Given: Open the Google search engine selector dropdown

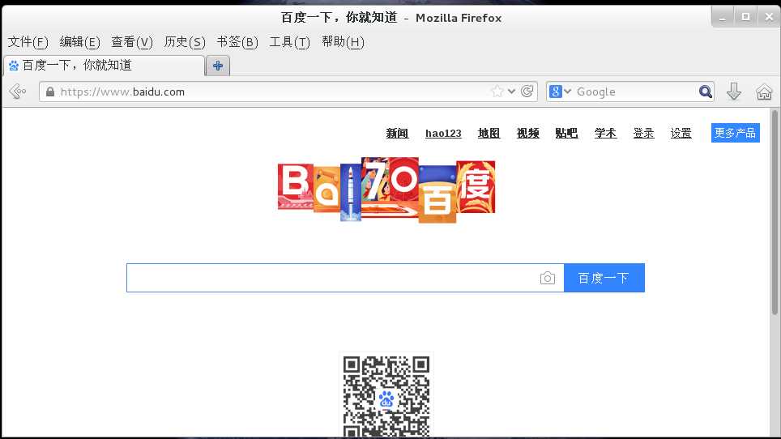Looking at the screenshot, I should (x=560, y=92).
